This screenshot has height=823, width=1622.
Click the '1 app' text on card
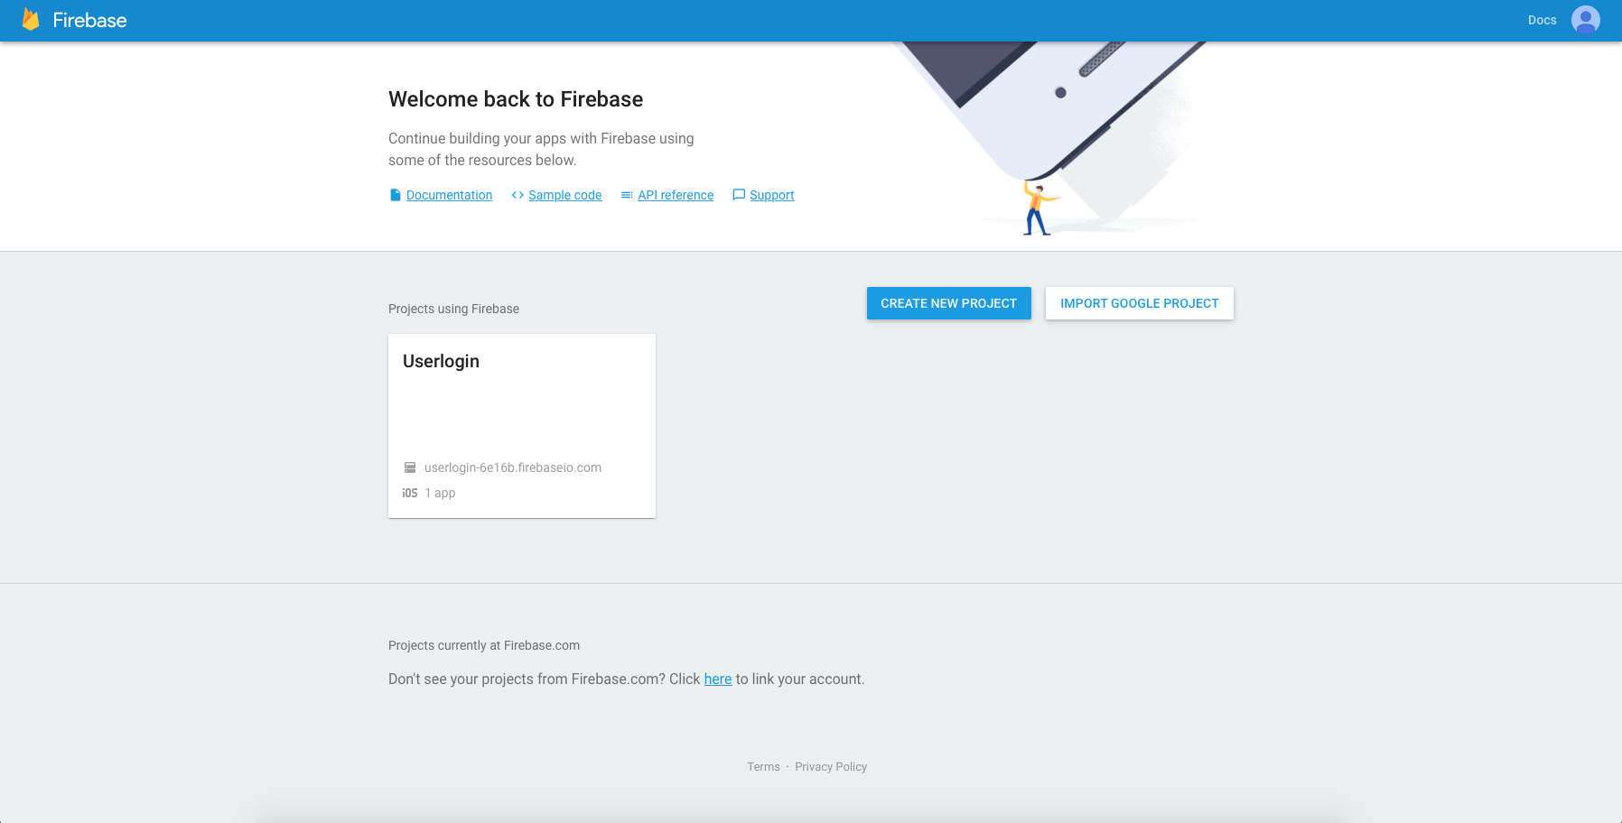pyautogui.click(x=440, y=493)
